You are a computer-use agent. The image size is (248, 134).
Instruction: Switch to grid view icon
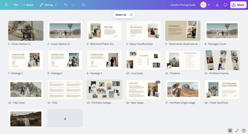click(x=230, y=131)
